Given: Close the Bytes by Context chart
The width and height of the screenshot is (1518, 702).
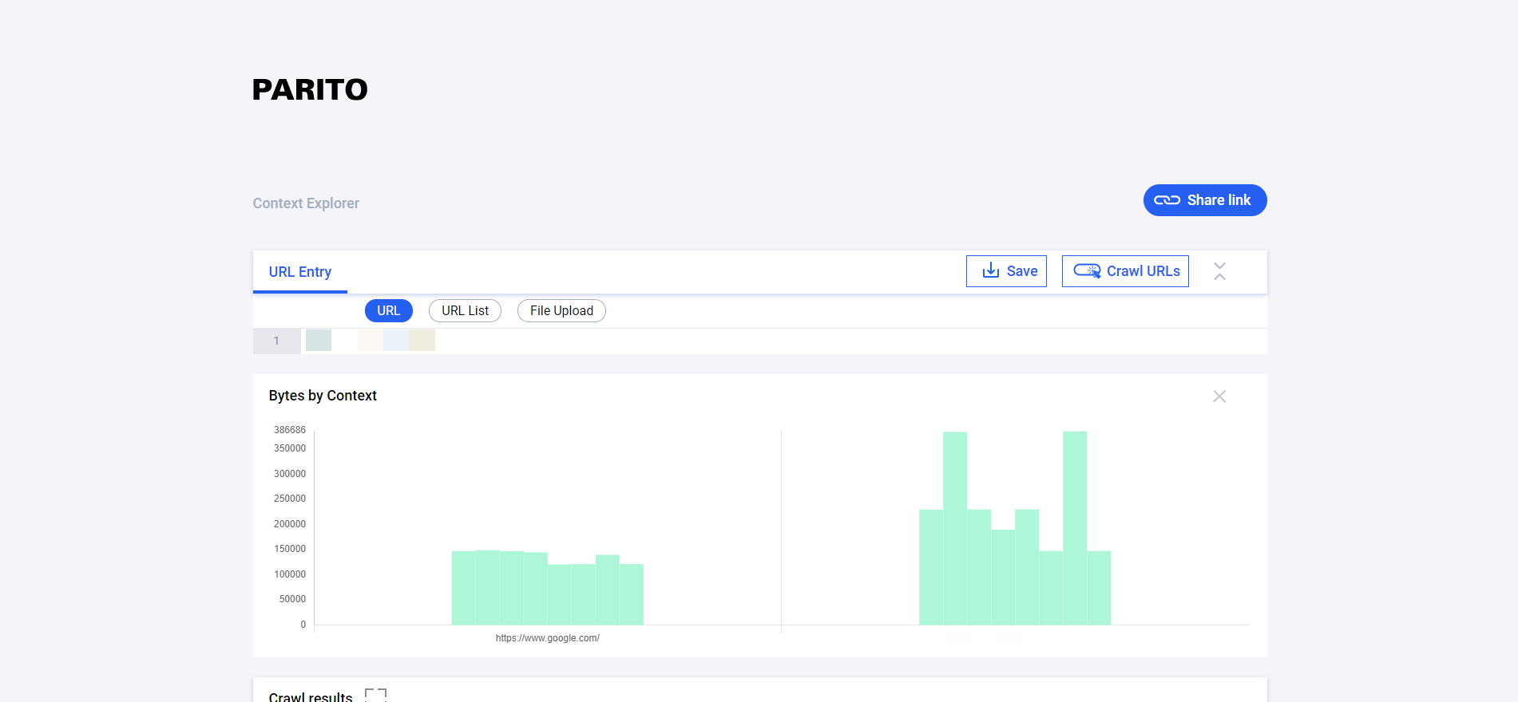Looking at the screenshot, I should (1219, 396).
